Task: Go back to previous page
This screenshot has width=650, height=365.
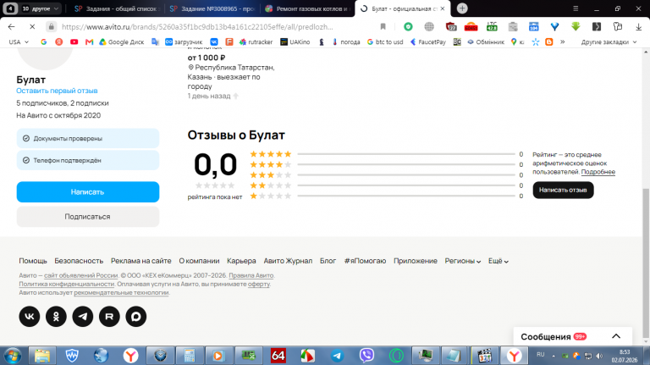Action: (11, 27)
